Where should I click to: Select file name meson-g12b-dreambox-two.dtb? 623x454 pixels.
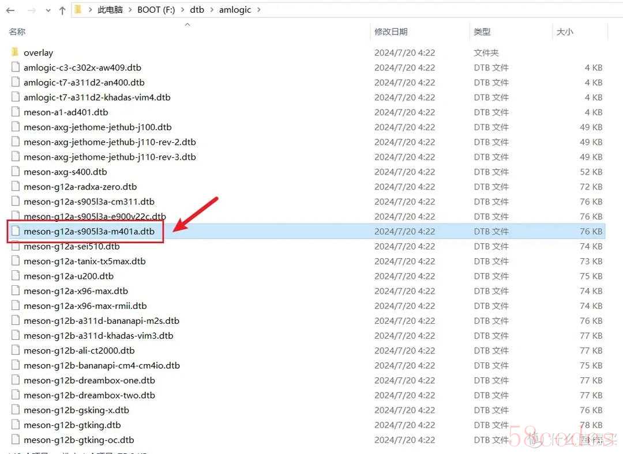89,395
